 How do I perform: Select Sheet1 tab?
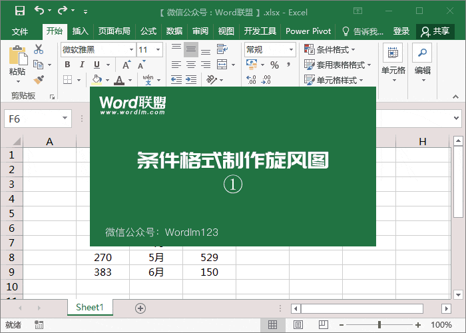point(90,307)
